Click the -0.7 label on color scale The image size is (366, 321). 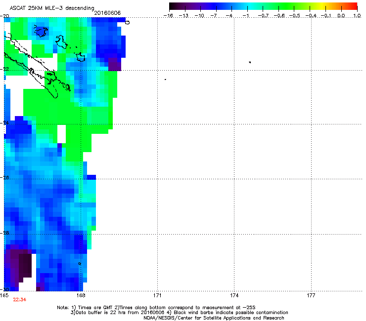tap(263, 16)
